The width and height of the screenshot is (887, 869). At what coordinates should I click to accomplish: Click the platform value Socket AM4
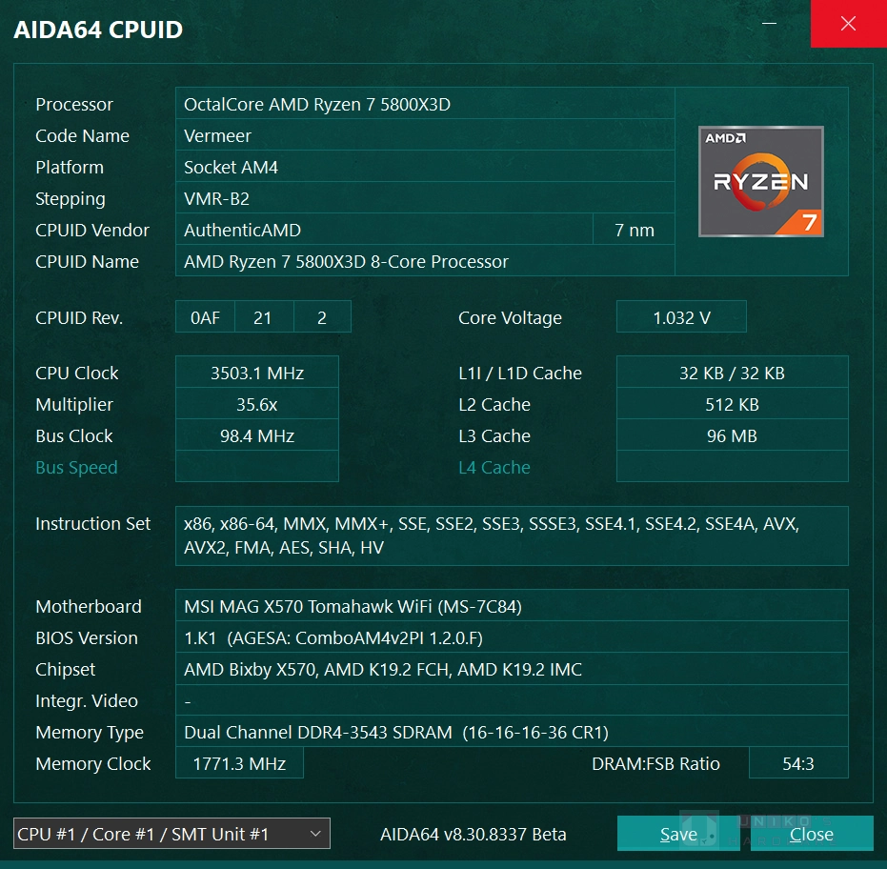425,167
